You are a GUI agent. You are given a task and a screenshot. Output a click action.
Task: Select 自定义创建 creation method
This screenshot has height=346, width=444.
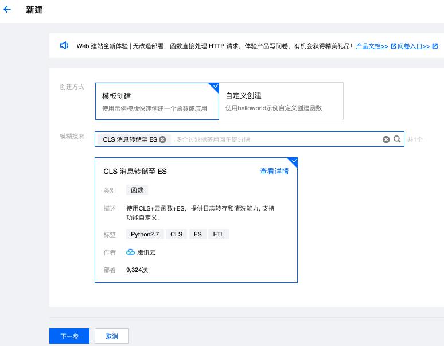click(281, 101)
